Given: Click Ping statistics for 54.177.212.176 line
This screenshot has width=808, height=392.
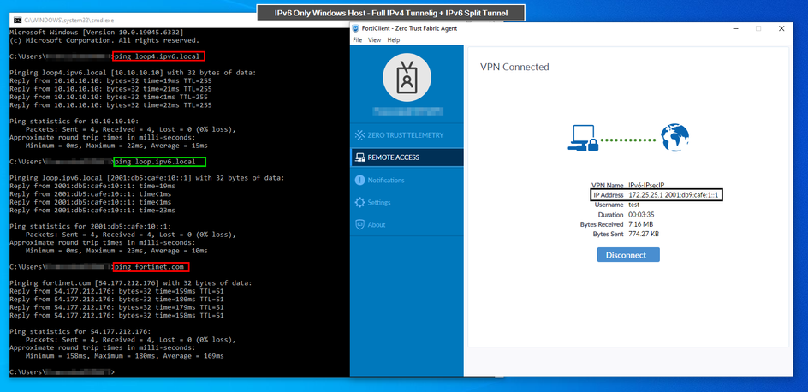Looking at the screenshot, I should click(x=81, y=331).
